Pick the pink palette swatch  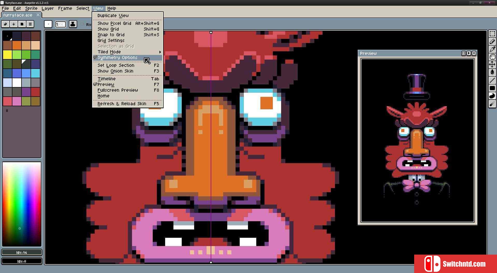click(17, 101)
